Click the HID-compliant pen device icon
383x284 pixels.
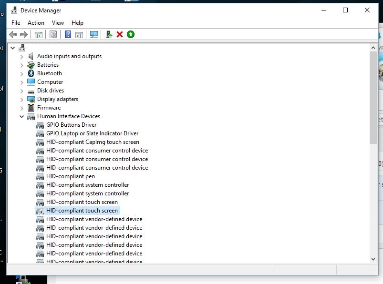click(x=40, y=176)
